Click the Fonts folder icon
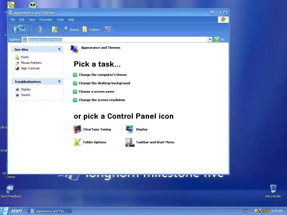 click(17, 57)
